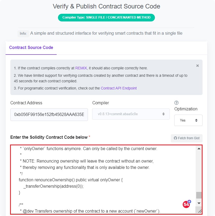Focus the Contract Address input field

tap(49, 114)
